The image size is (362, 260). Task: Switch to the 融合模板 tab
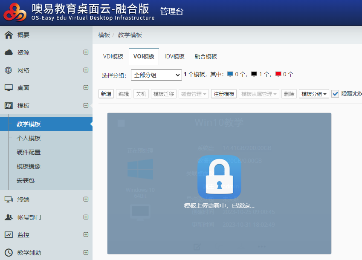[206, 56]
